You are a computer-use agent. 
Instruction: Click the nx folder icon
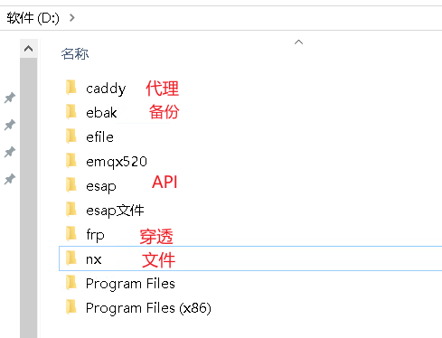click(71, 258)
